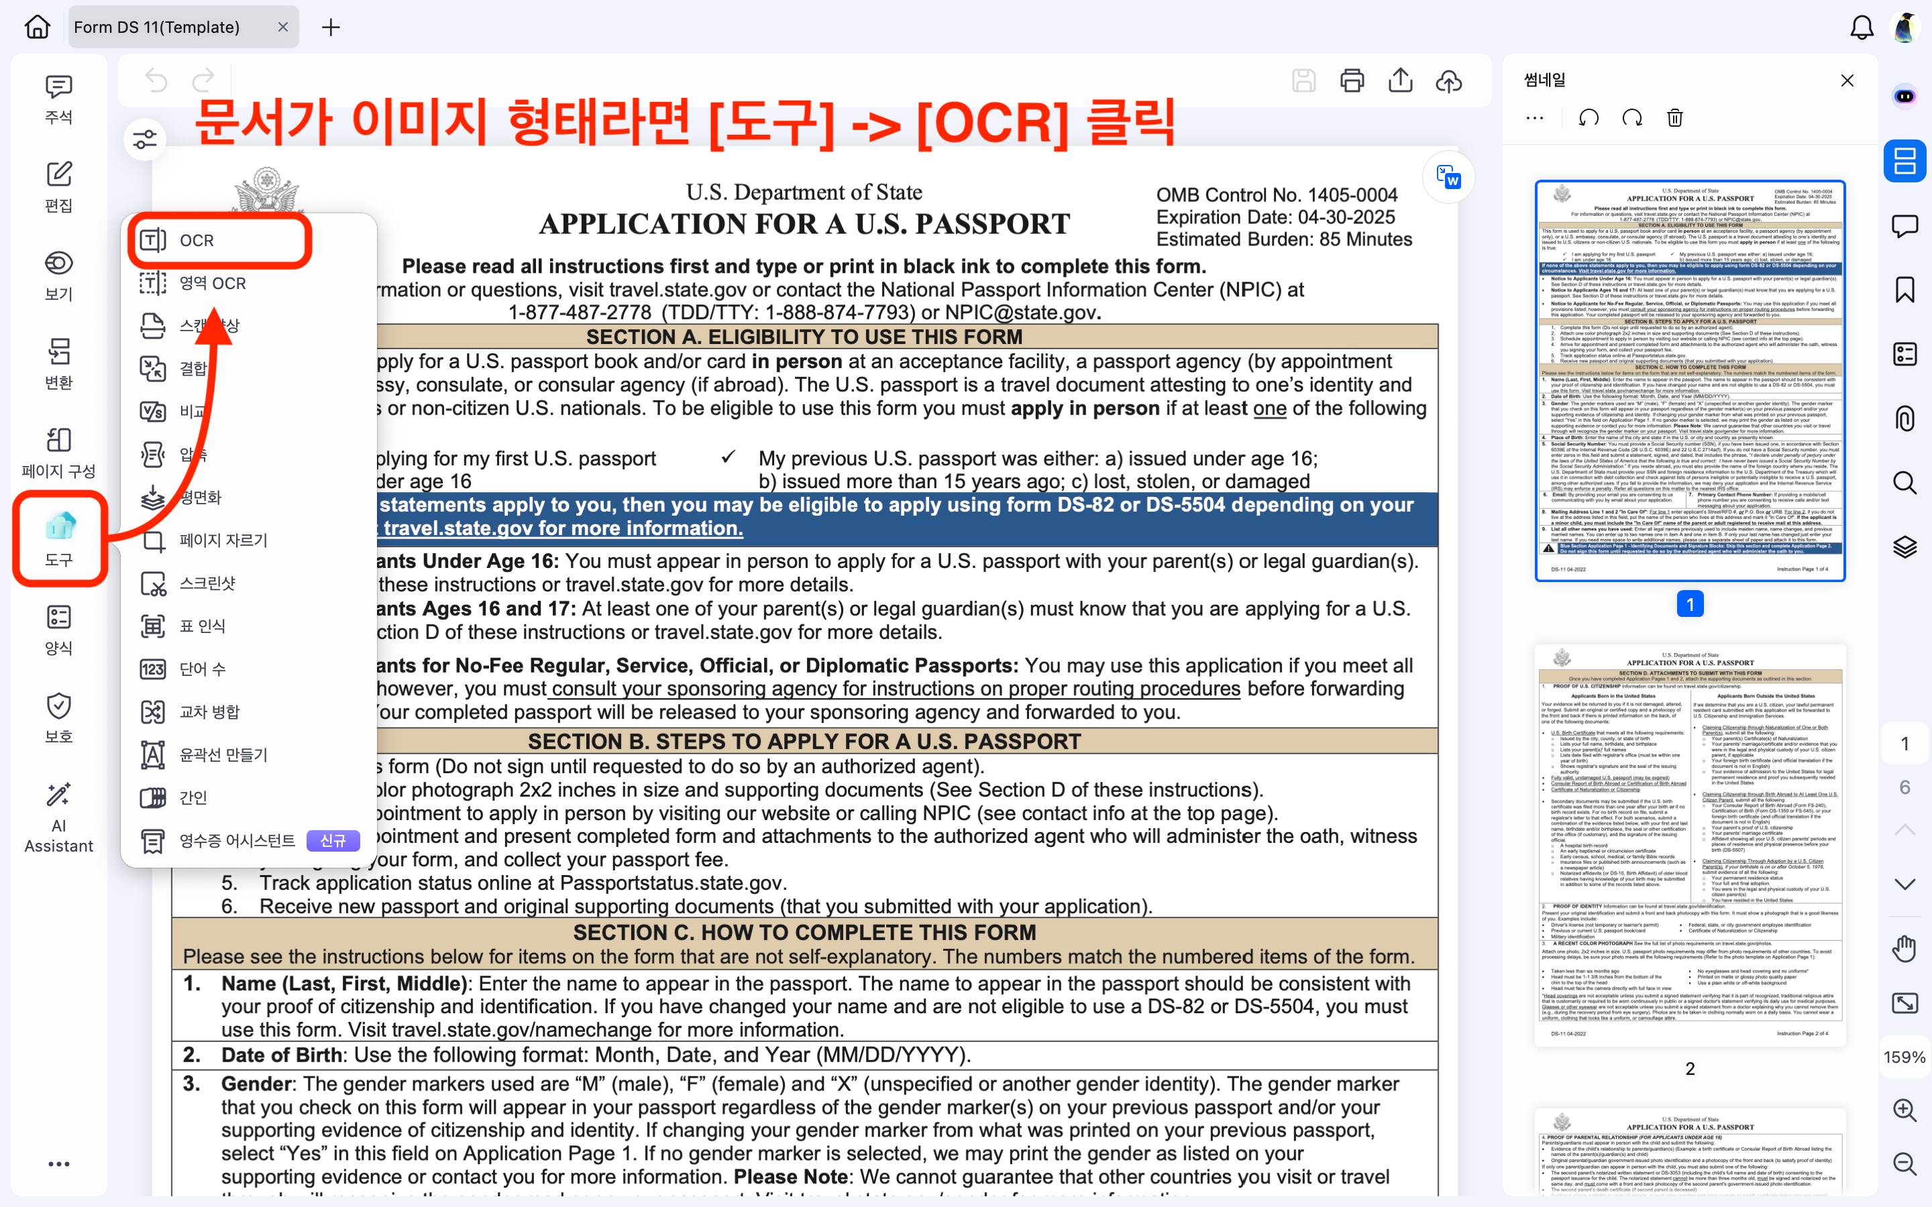Open the notifications bell
The height and width of the screenshot is (1207, 1932).
coord(1861,27)
